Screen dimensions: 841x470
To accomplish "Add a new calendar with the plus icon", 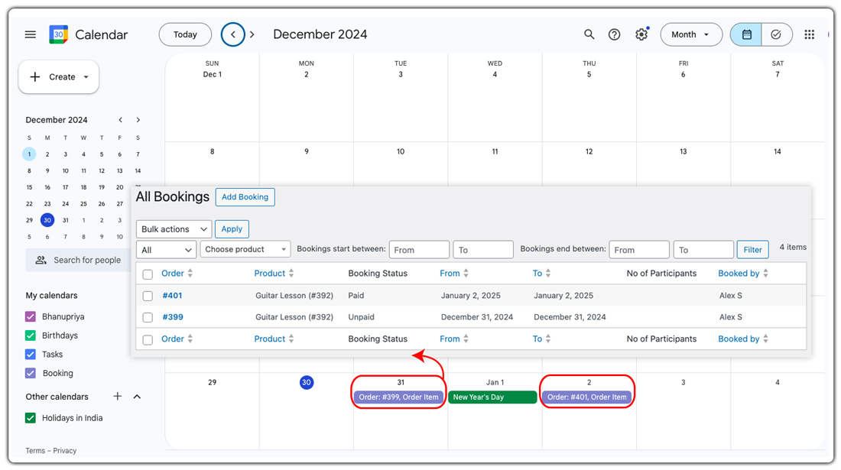I will click(117, 397).
